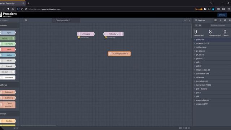231x130 pixels.
Task: Open the Work container badge
Action: (x=199, y=9)
